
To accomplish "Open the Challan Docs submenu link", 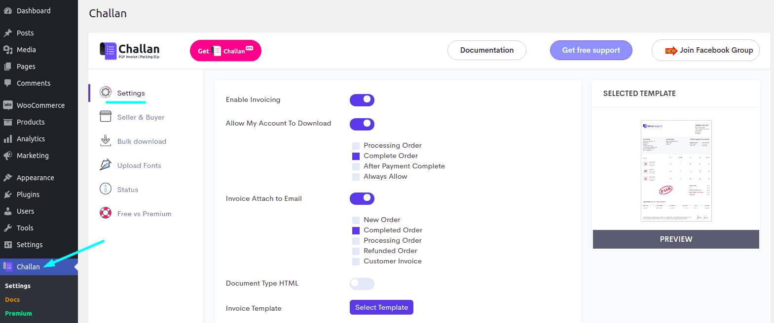I will [12, 299].
